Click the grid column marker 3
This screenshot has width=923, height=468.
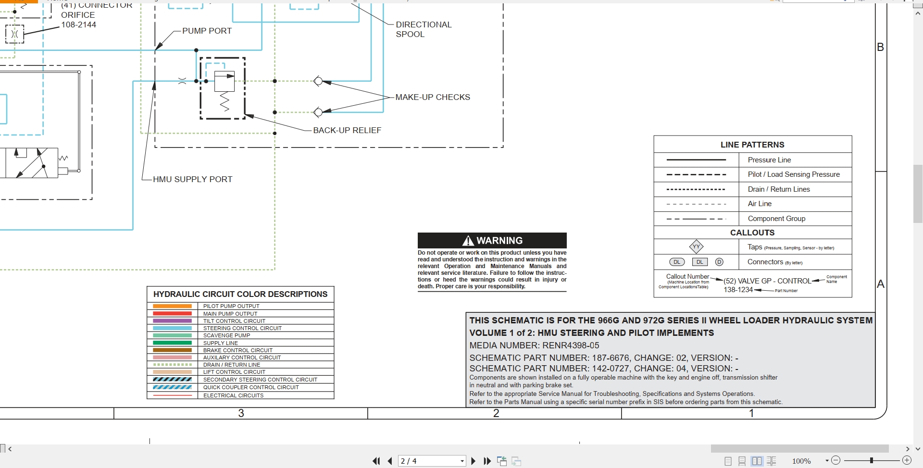241,413
